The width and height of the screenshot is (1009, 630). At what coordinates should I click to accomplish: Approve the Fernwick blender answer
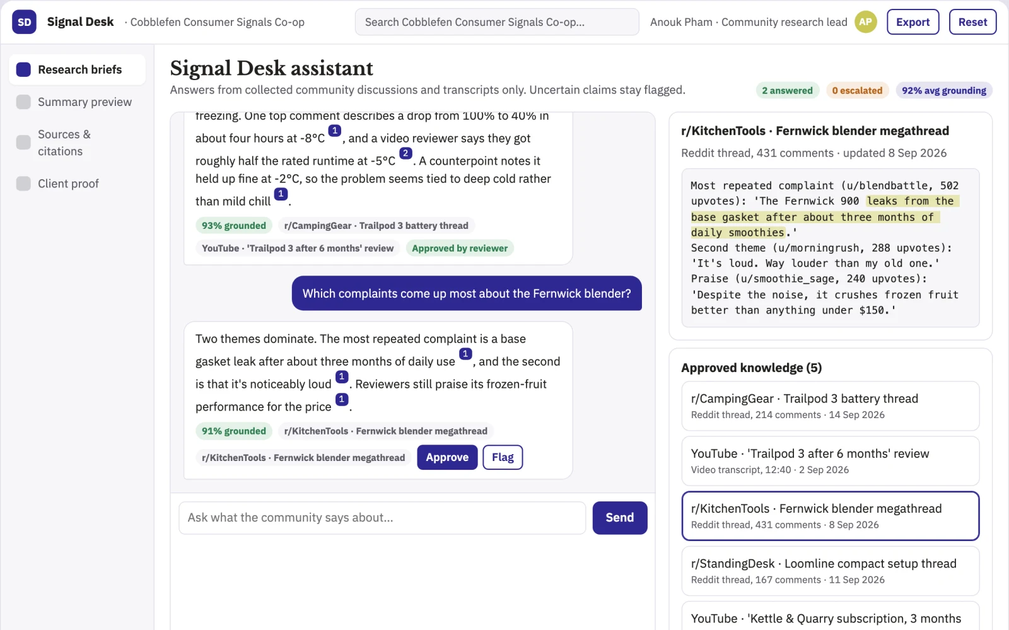click(447, 457)
